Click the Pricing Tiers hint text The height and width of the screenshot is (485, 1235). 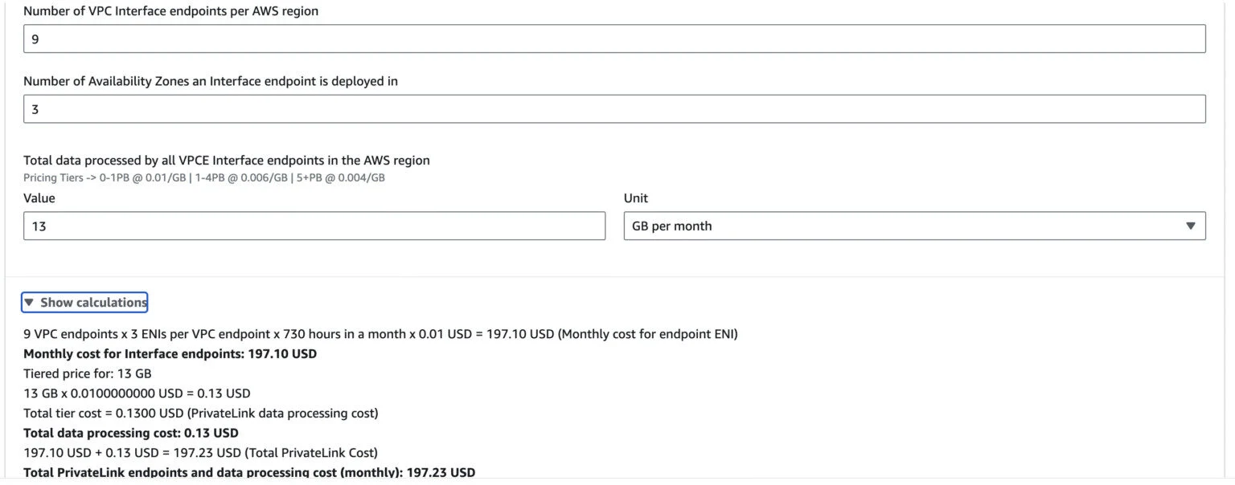click(204, 177)
